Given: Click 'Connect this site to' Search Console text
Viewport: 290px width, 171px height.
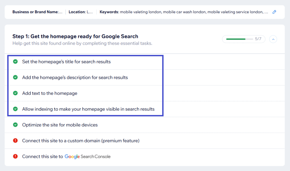Looking at the screenshot, I should (x=42, y=157).
